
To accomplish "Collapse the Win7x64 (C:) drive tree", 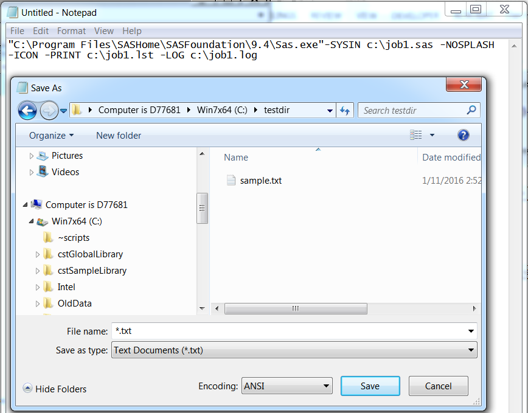I will [30, 221].
